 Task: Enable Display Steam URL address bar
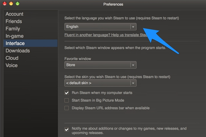click(67, 108)
